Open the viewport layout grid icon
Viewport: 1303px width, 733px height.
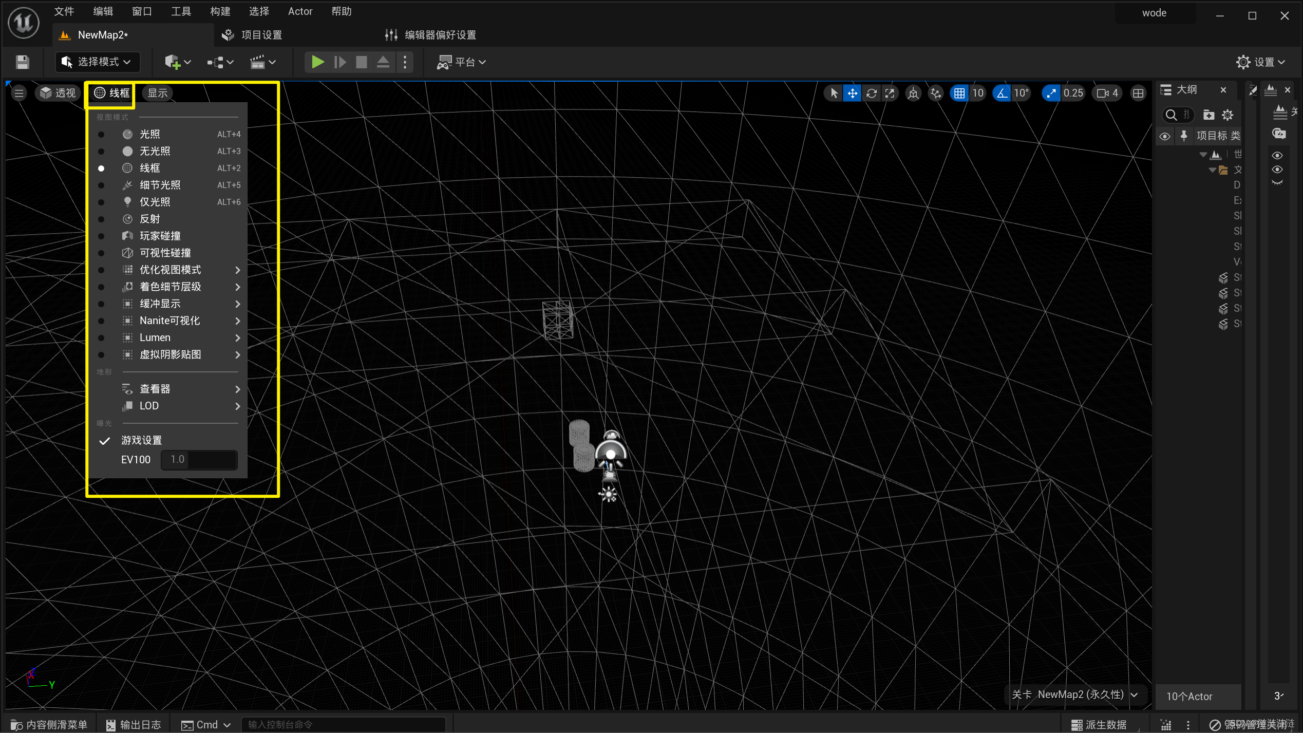click(1138, 93)
